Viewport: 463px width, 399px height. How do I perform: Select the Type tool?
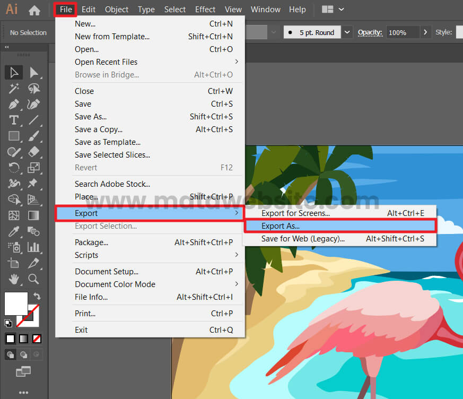[14, 120]
